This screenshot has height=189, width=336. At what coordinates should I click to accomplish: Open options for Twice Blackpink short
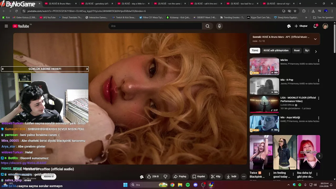[269, 174]
